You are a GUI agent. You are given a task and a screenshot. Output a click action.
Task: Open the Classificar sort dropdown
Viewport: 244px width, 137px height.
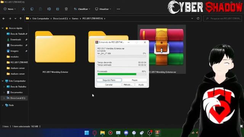point(82,9)
